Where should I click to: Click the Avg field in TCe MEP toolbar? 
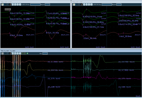45,54
